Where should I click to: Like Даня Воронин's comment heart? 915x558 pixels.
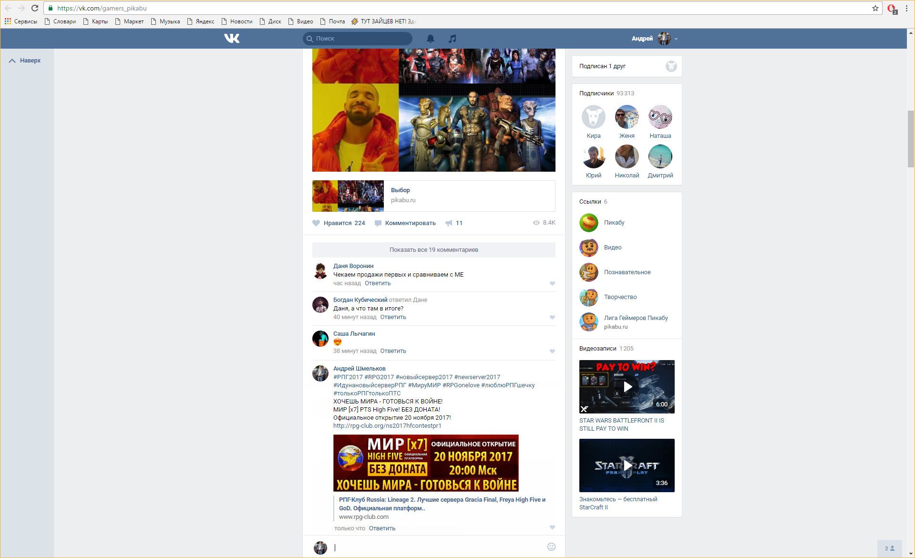[x=552, y=283]
